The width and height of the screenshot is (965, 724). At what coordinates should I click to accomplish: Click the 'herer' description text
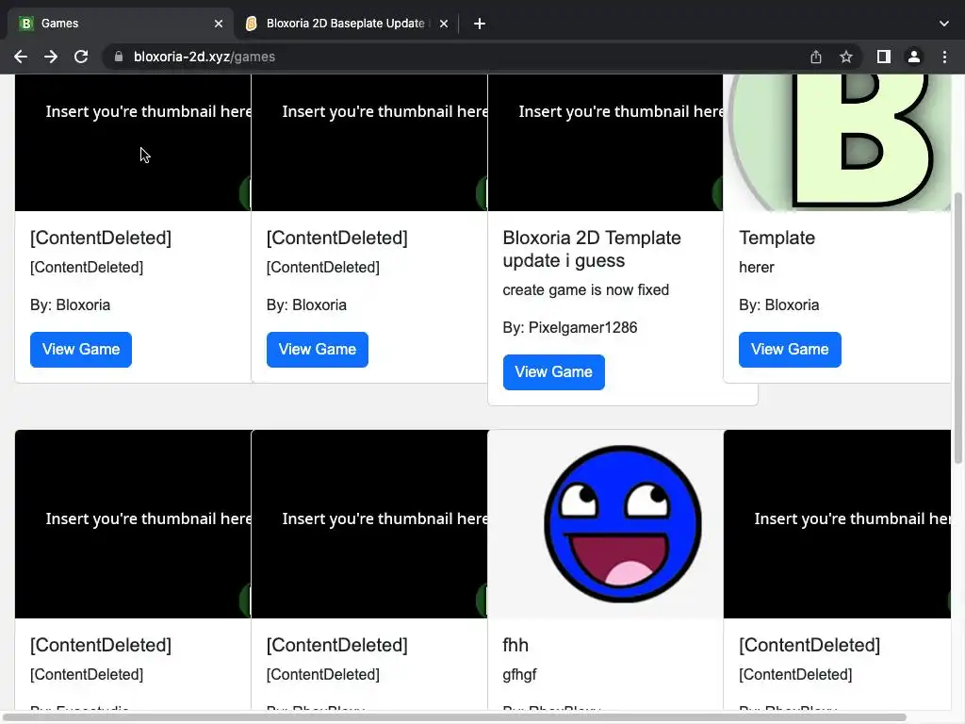(757, 267)
